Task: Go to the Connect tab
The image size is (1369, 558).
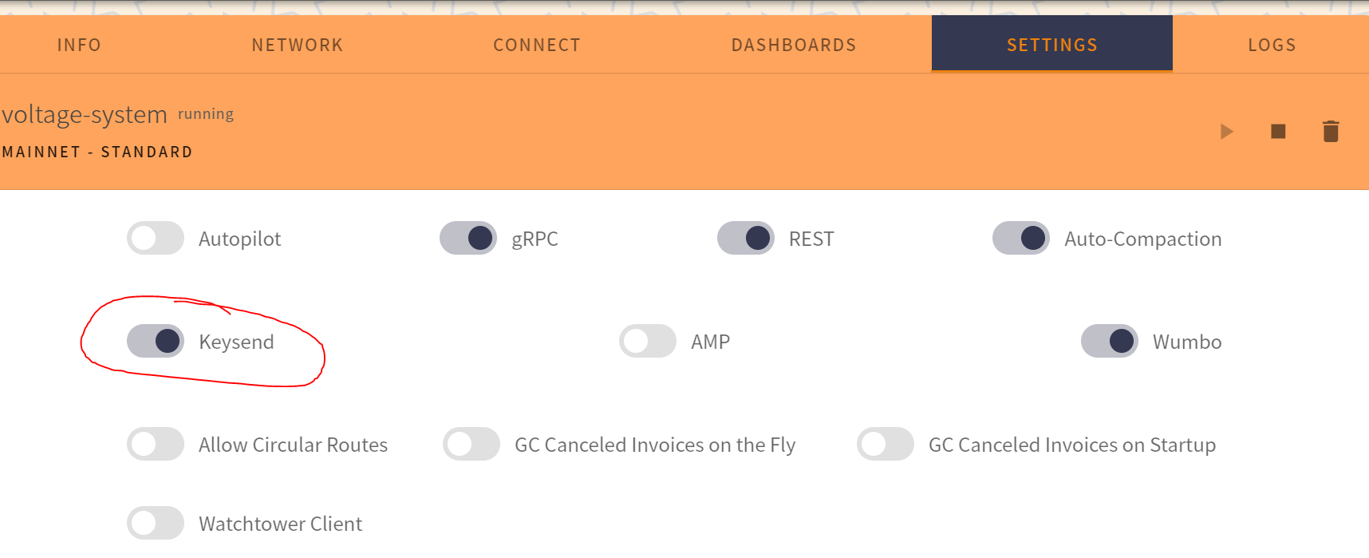Action: (x=537, y=45)
